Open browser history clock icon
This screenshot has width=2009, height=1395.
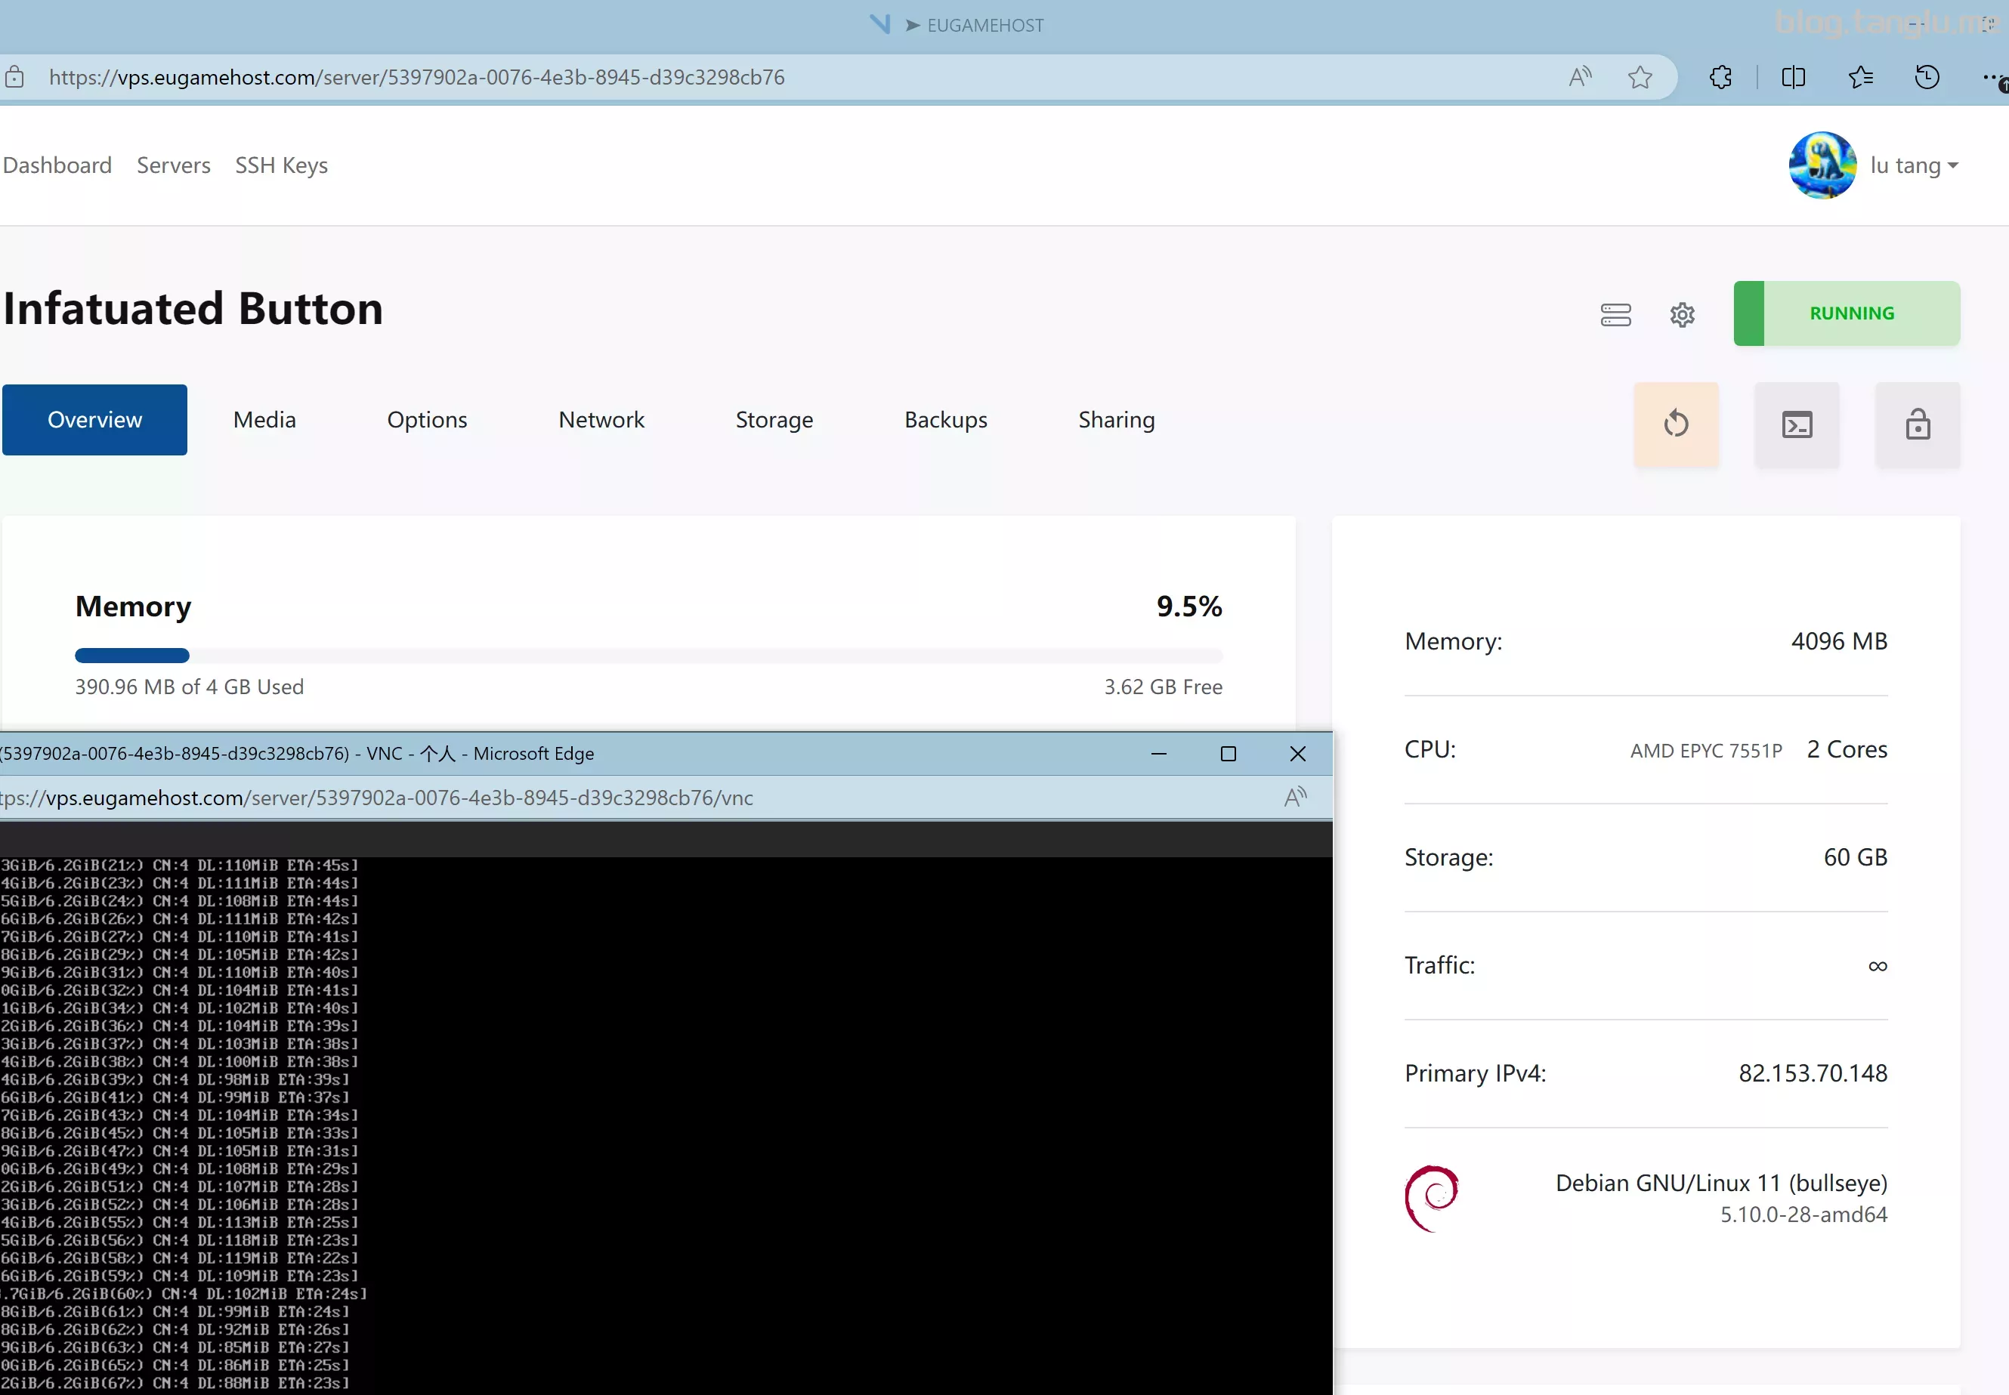pos(1927,78)
